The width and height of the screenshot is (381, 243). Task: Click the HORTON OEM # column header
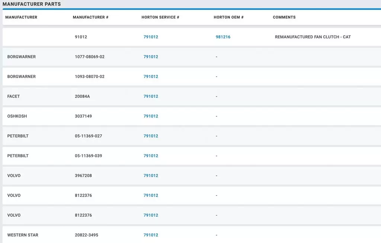tap(228, 17)
